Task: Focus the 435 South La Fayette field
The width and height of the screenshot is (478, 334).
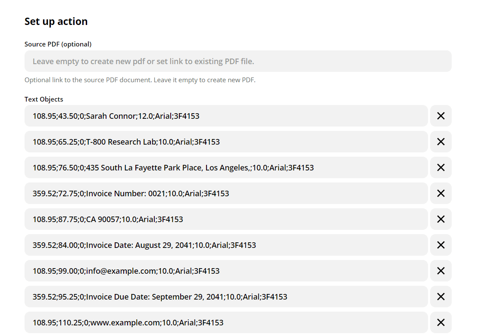Action: click(x=226, y=167)
